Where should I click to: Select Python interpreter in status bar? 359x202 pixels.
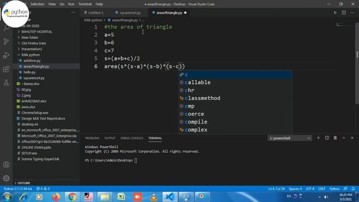pyautogui.click(x=18, y=189)
